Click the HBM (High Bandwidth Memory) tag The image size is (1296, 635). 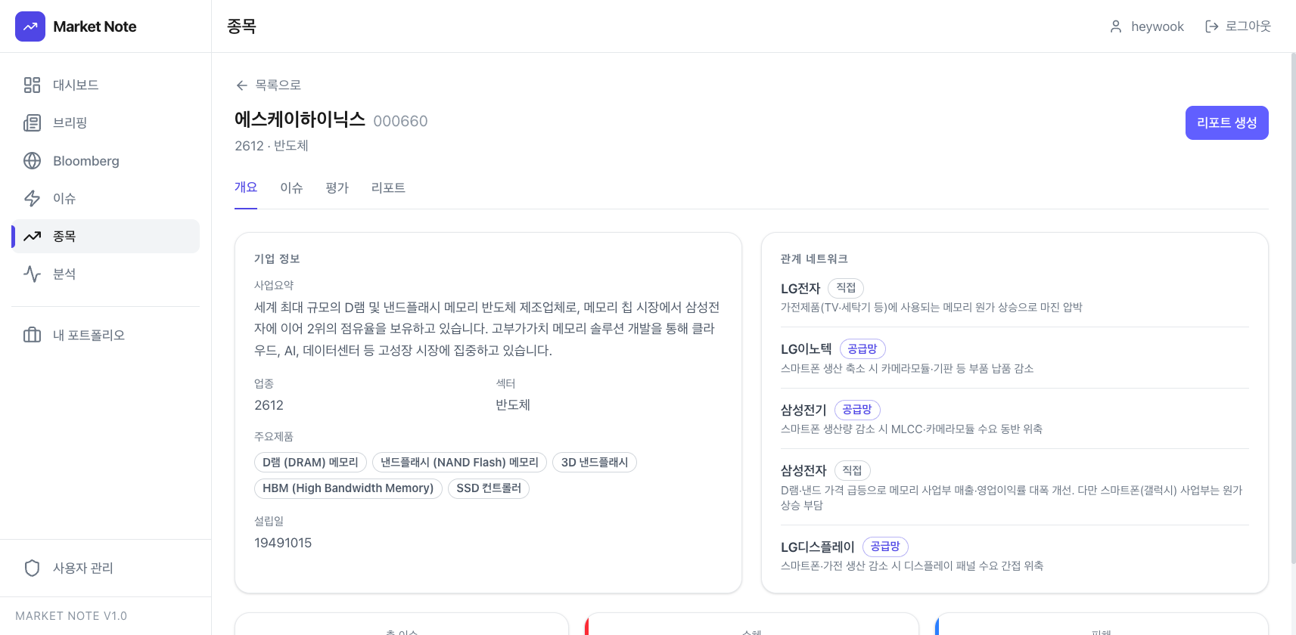pos(348,488)
